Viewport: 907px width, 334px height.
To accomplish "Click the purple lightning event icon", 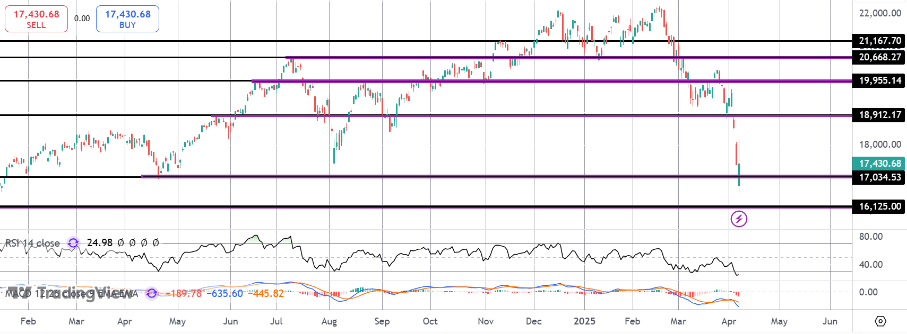I will point(739,219).
